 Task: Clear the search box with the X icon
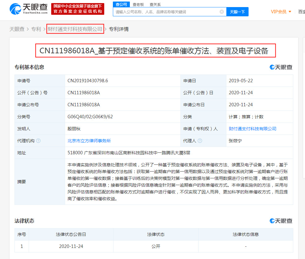221,12
